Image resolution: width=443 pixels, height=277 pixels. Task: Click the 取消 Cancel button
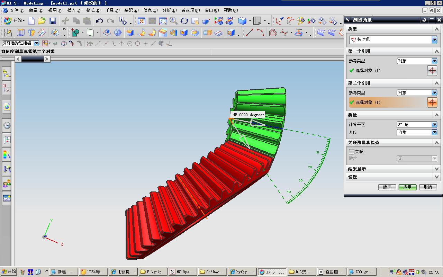point(428,187)
